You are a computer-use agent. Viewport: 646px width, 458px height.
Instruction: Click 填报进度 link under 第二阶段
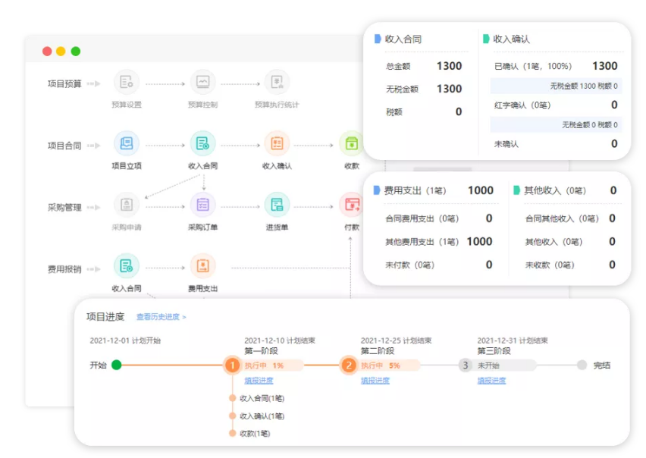375,380
